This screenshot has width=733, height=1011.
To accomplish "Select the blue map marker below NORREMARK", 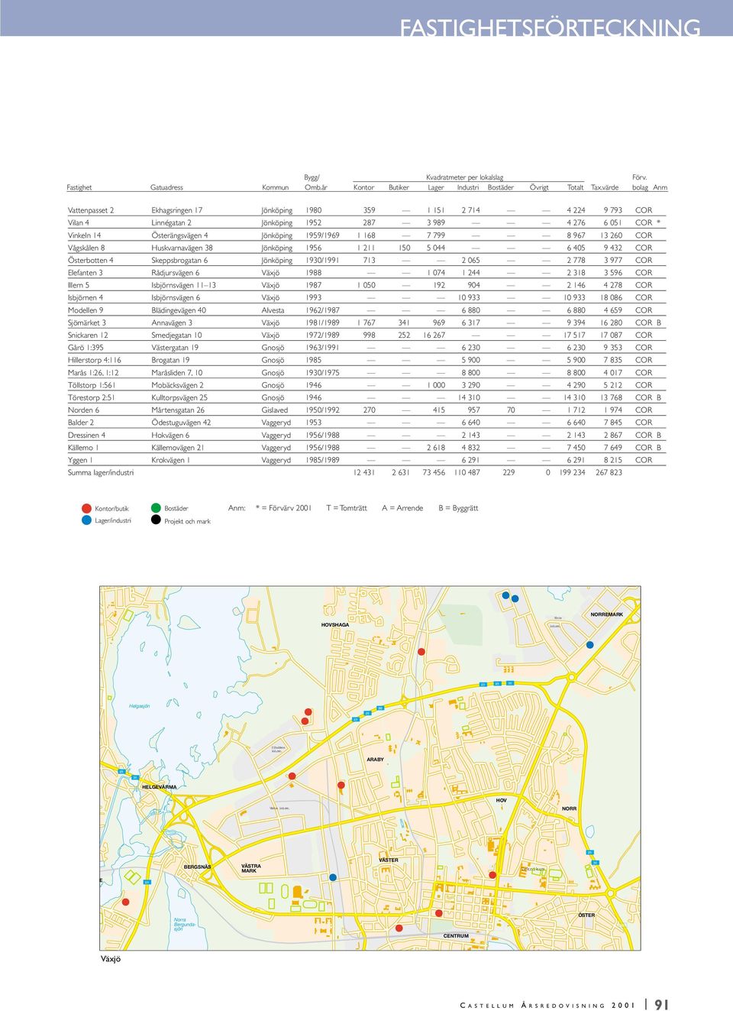I will click(x=589, y=645).
